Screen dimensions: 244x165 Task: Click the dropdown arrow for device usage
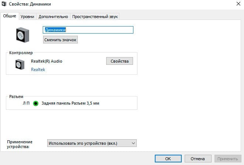click(x=133, y=143)
